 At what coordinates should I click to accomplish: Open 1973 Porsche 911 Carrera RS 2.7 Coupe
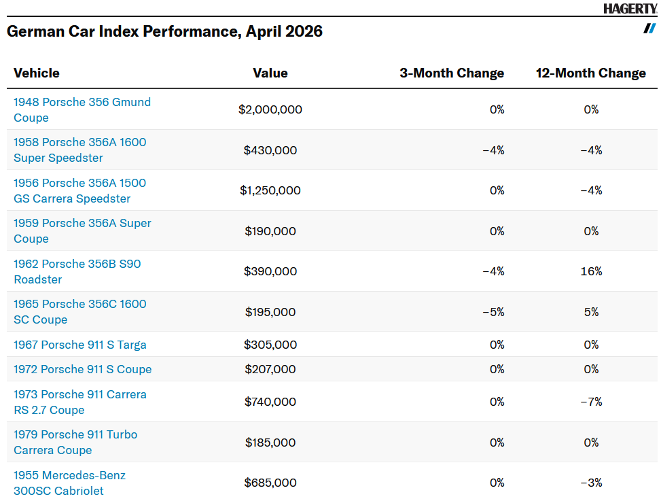coord(79,402)
